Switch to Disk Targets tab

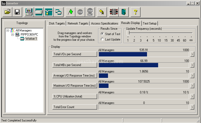(57, 23)
